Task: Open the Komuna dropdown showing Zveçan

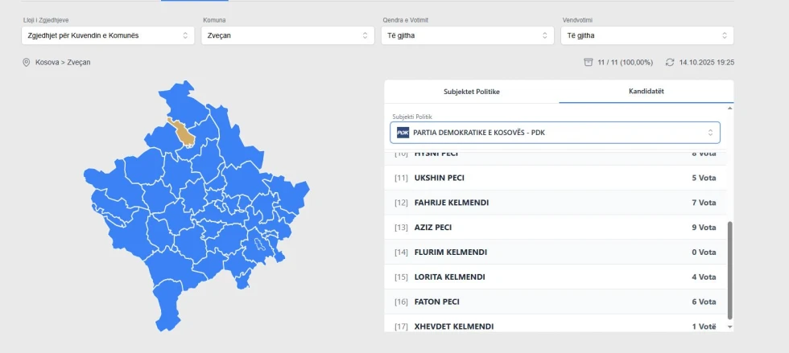Action: pyautogui.click(x=287, y=35)
